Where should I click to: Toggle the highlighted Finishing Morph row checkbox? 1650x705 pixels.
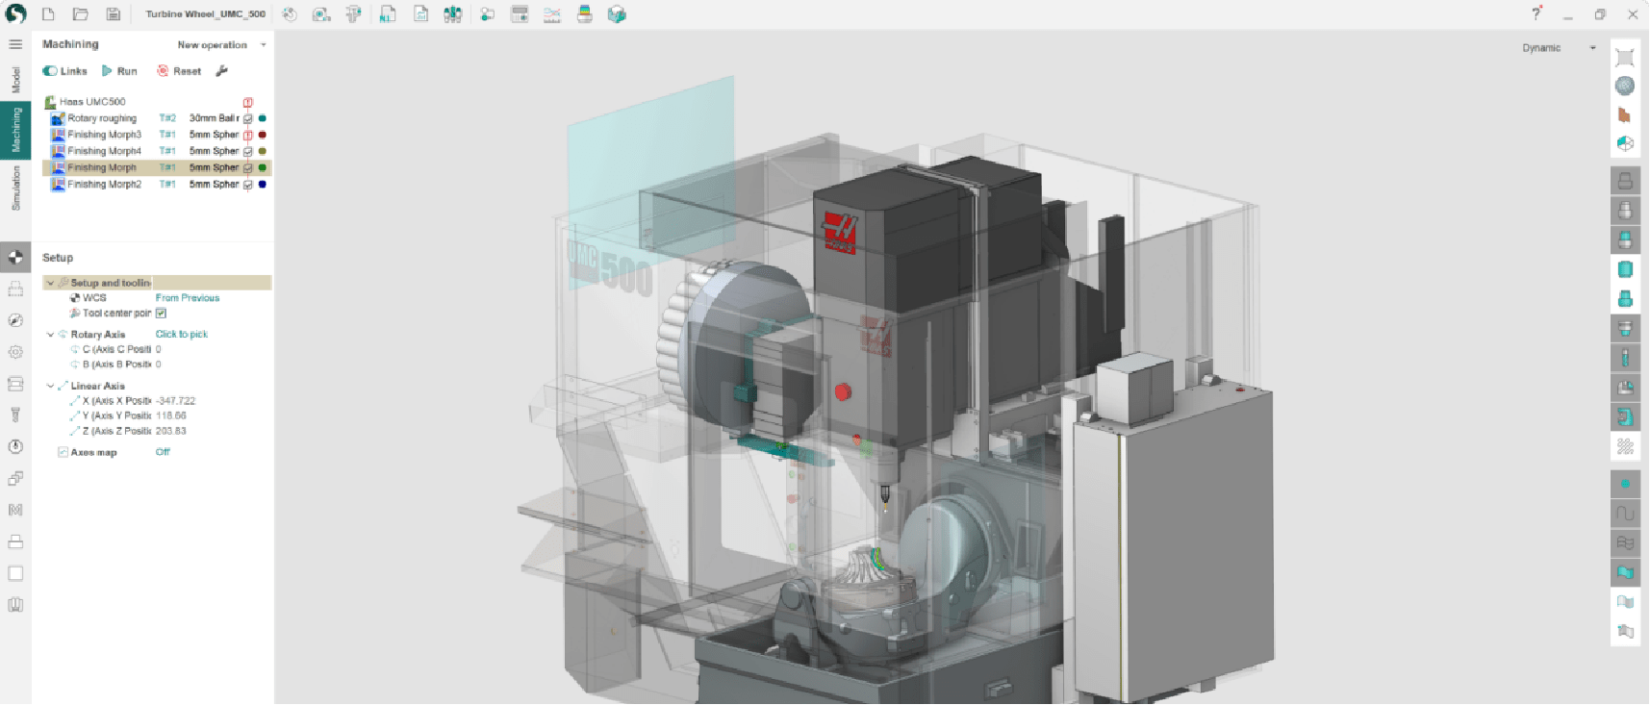pyautogui.click(x=247, y=168)
